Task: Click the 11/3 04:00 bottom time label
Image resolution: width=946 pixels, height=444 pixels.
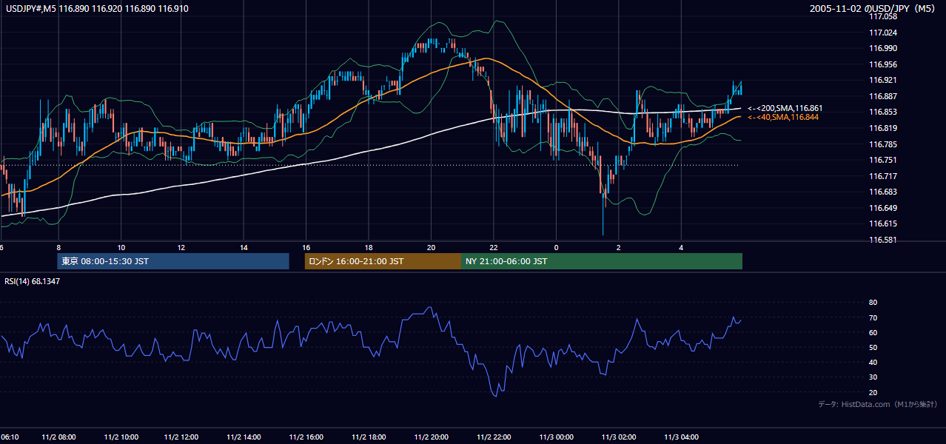Action: pos(681,437)
